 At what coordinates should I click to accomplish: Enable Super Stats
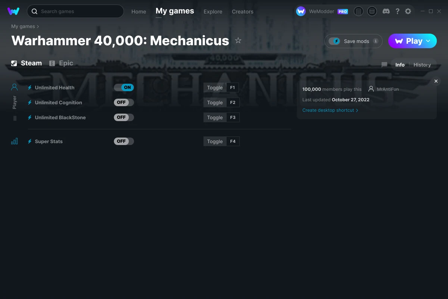point(124,141)
